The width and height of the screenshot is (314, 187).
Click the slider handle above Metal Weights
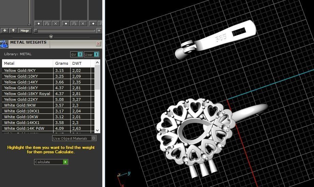pos(36,31)
